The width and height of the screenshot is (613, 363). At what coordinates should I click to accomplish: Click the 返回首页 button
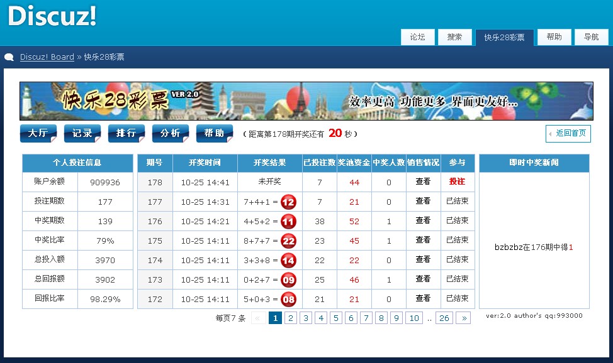(x=568, y=134)
